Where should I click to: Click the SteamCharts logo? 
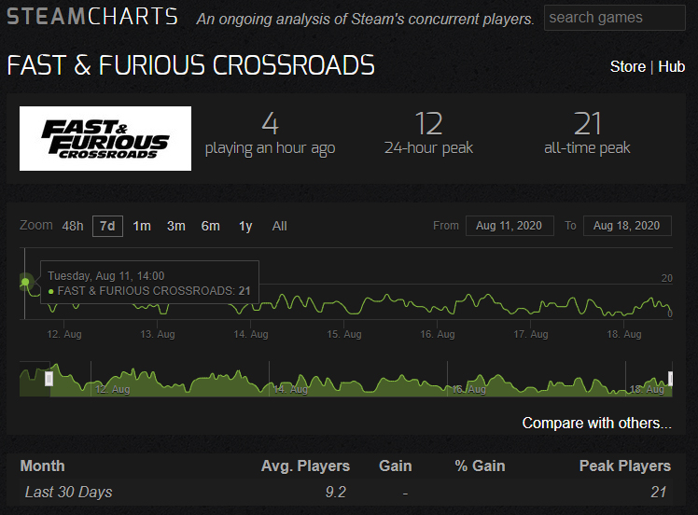point(92,17)
